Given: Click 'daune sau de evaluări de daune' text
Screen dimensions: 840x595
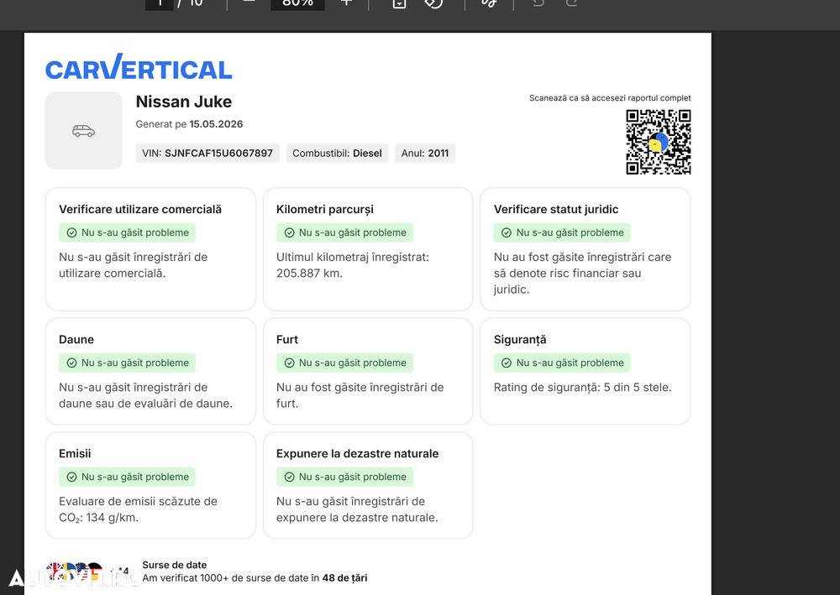Looking at the screenshot, I should 145,404.
